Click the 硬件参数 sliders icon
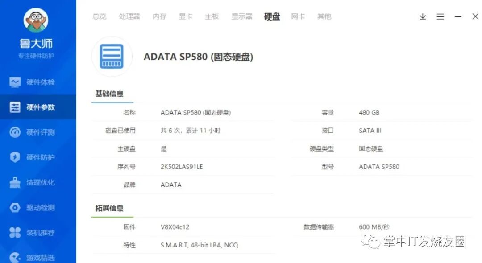 coord(15,107)
